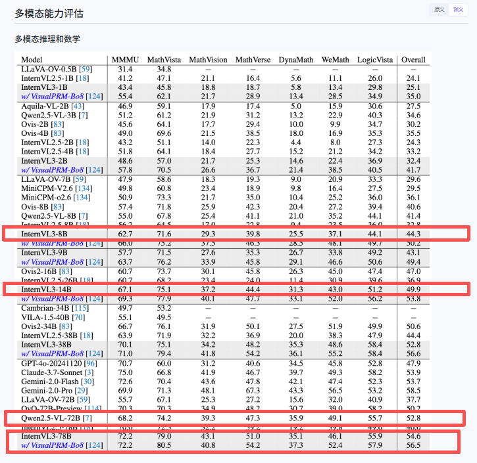
Task: Click Overall value 44.3 in InternVL3-8B row
Action: click(x=413, y=234)
